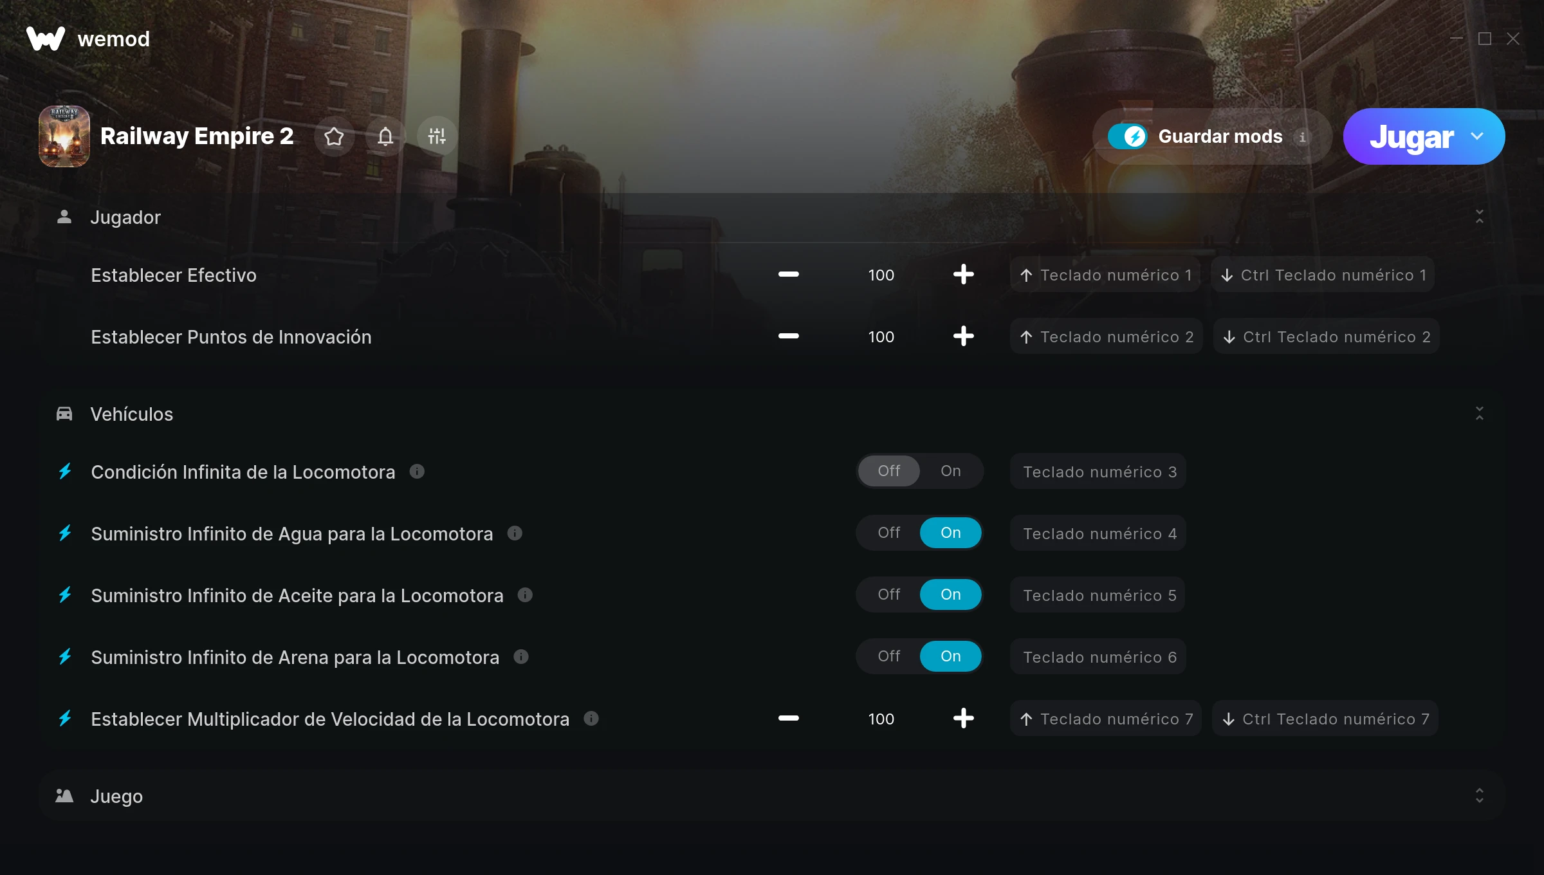The image size is (1544, 875).
Task: Click the WeMod logo icon
Action: tap(46, 39)
